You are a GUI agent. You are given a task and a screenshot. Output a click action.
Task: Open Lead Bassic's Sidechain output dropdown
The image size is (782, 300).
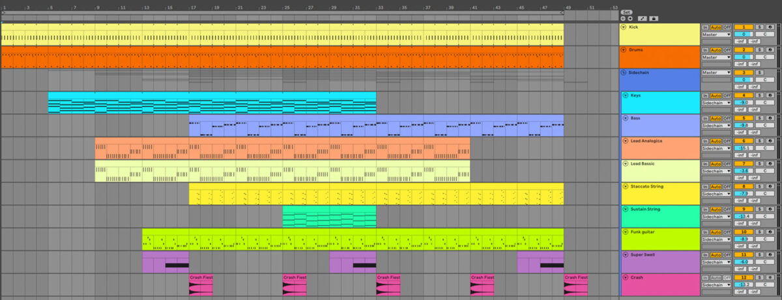(x=716, y=171)
